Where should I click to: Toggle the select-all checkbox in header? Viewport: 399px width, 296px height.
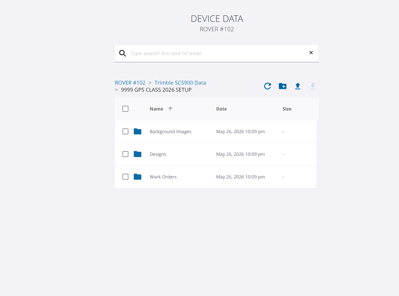125,109
